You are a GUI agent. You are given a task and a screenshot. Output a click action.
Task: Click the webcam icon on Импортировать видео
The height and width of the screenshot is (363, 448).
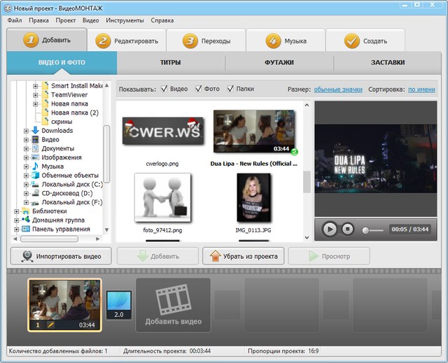[27, 256]
